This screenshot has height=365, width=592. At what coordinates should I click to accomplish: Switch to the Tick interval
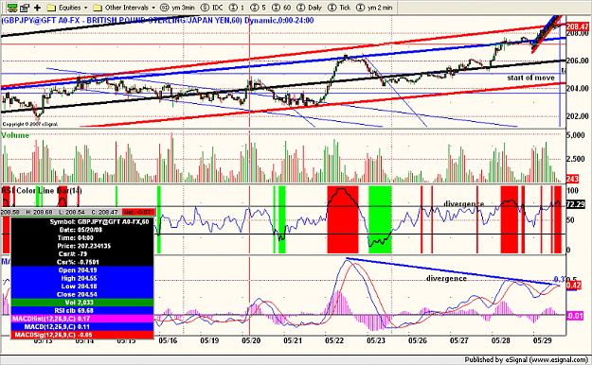tap(339, 8)
